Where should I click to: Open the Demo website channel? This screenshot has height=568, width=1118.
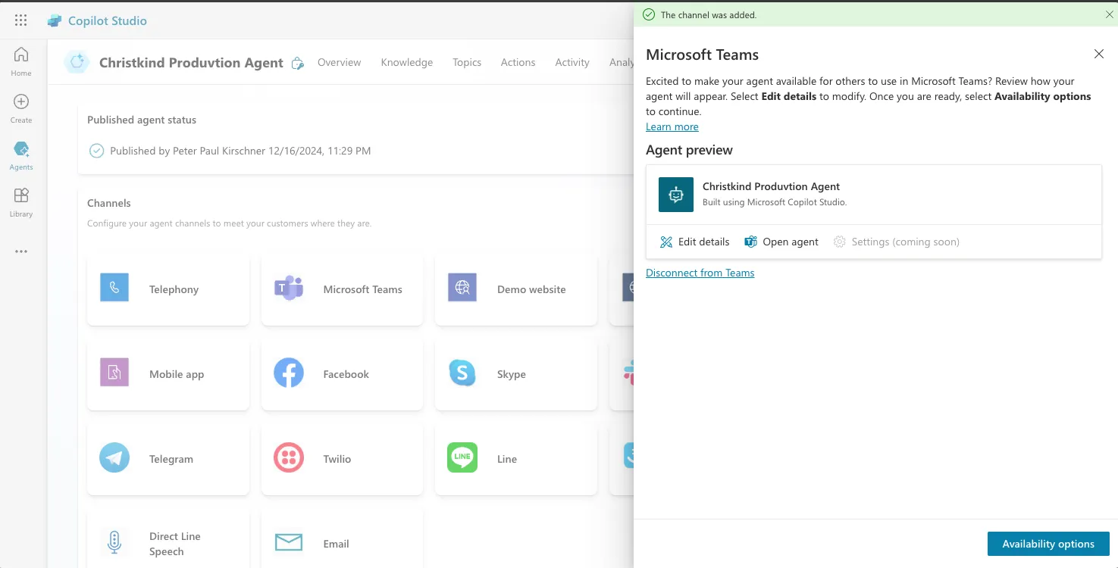tap(515, 289)
